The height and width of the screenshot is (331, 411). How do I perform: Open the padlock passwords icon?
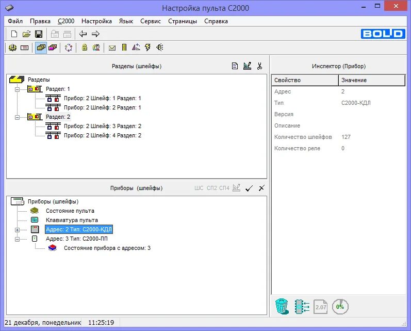click(x=85, y=48)
